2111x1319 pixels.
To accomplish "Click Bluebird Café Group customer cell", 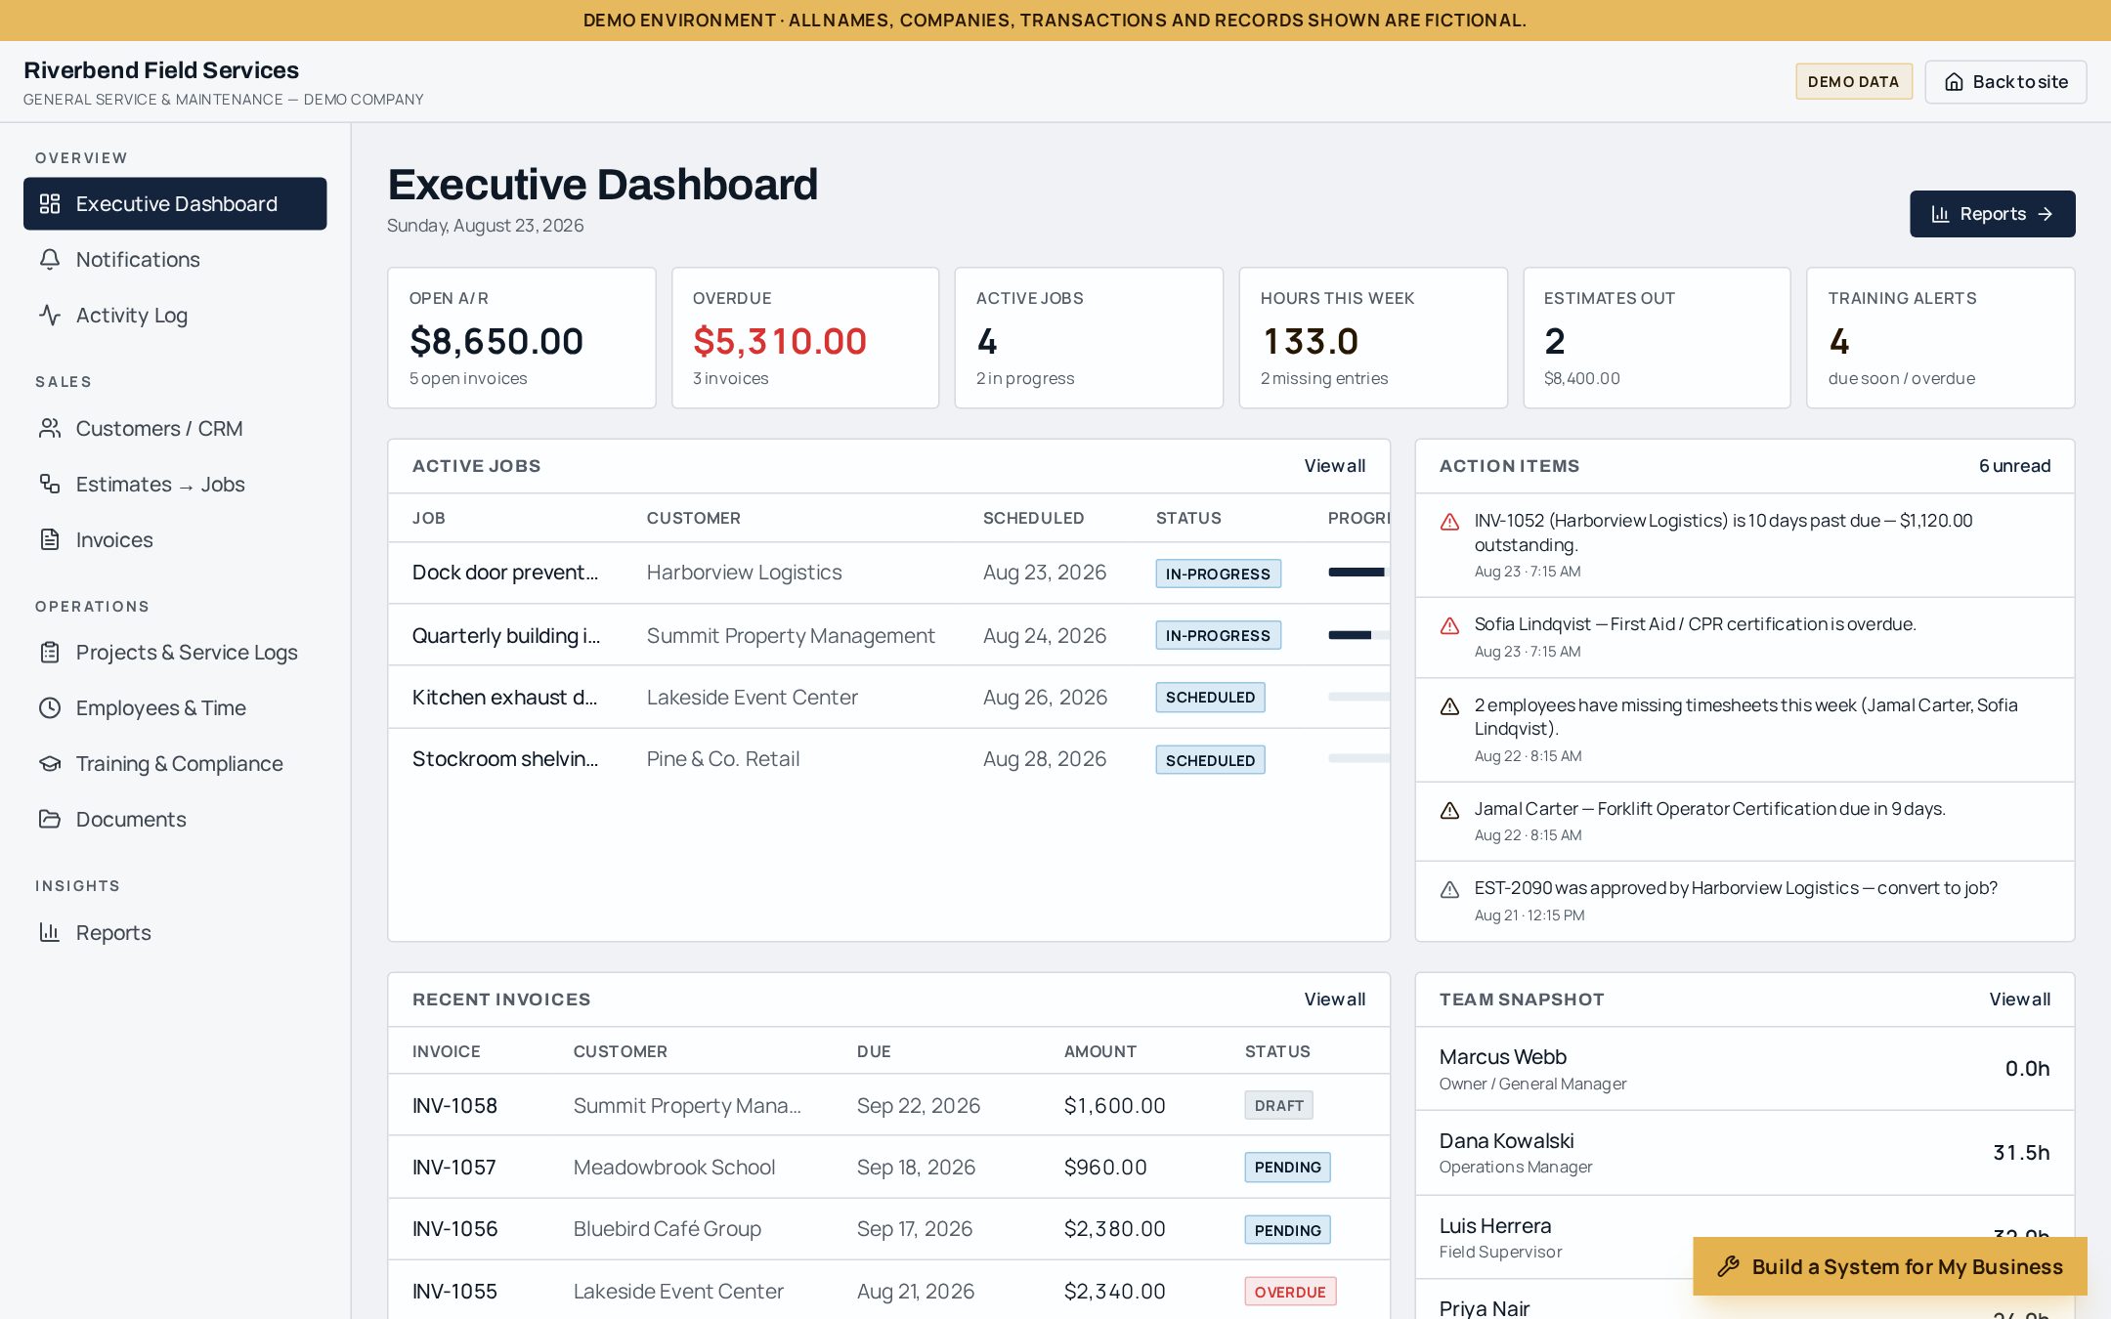I will (667, 1228).
